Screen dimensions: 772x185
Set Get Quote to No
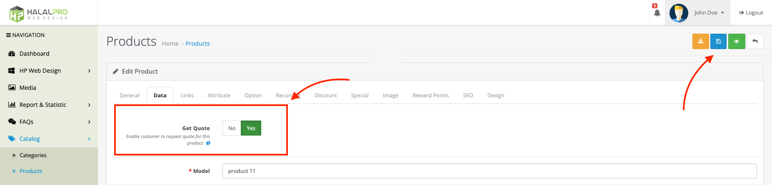click(x=232, y=128)
